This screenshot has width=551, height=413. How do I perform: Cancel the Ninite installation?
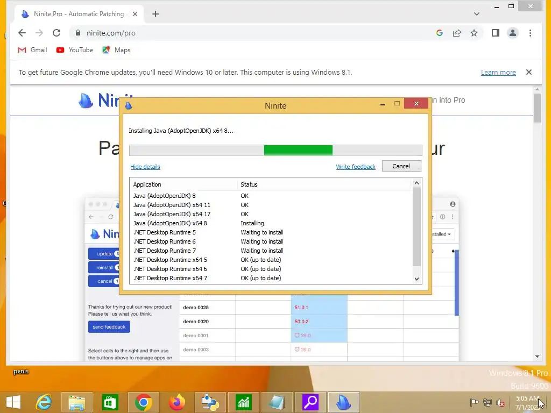coord(401,166)
